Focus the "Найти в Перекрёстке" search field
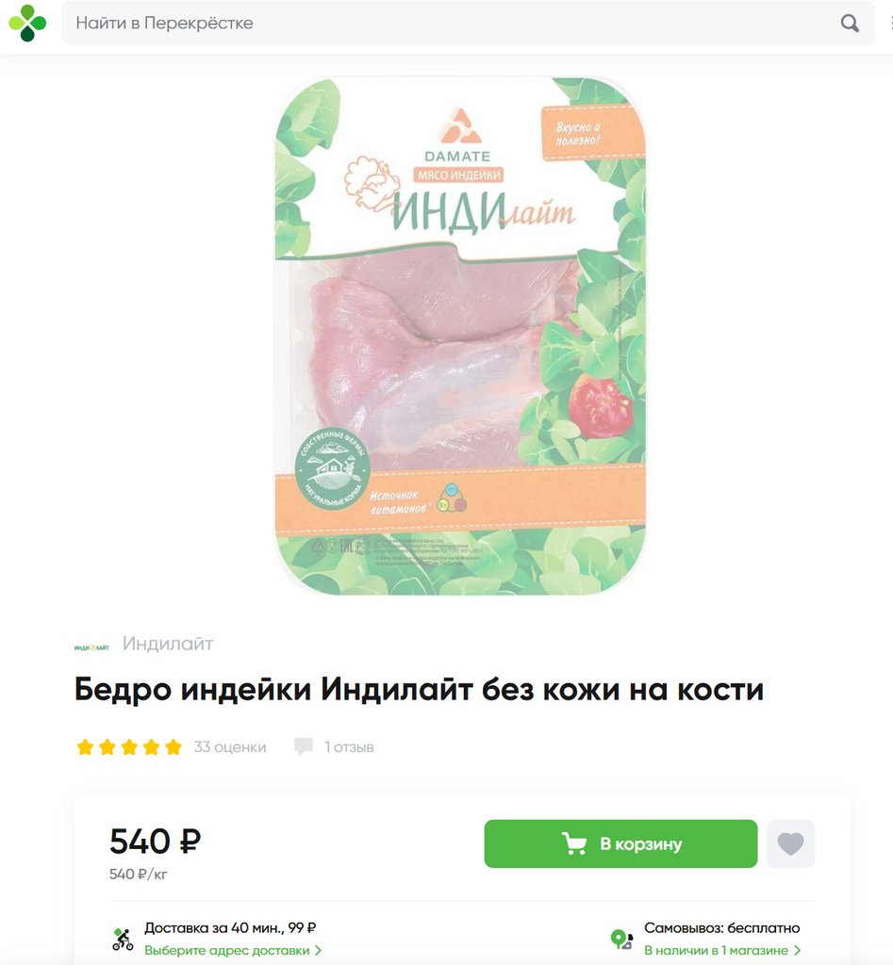The height and width of the screenshot is (965, 893). tap(468, 23)
